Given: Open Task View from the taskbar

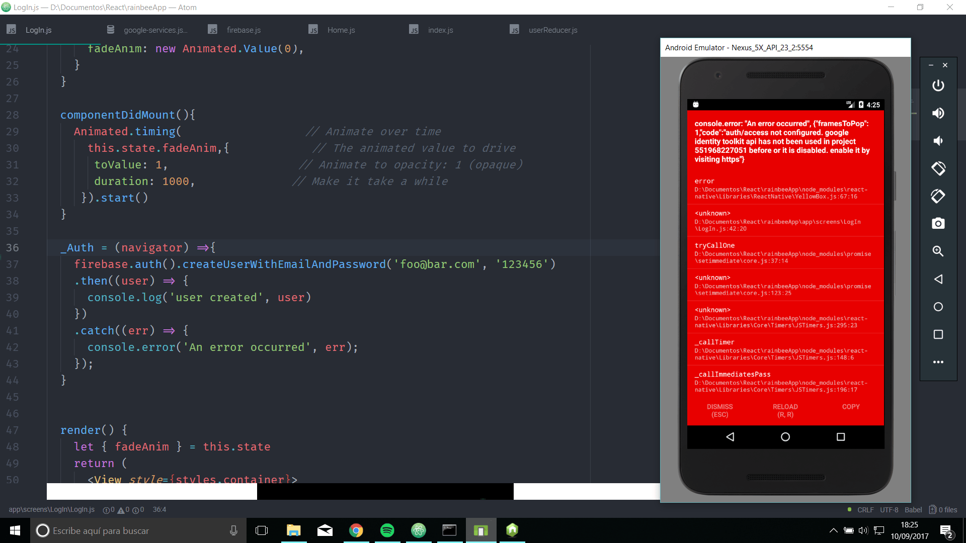Looking at the screenshot, I should coord(262,530).
